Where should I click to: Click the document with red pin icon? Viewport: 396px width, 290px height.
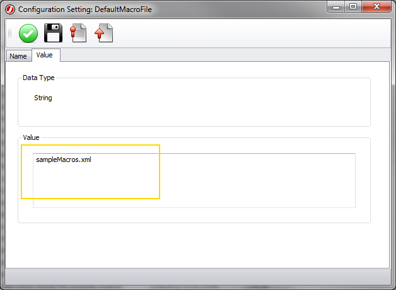[x=78, y=33]
